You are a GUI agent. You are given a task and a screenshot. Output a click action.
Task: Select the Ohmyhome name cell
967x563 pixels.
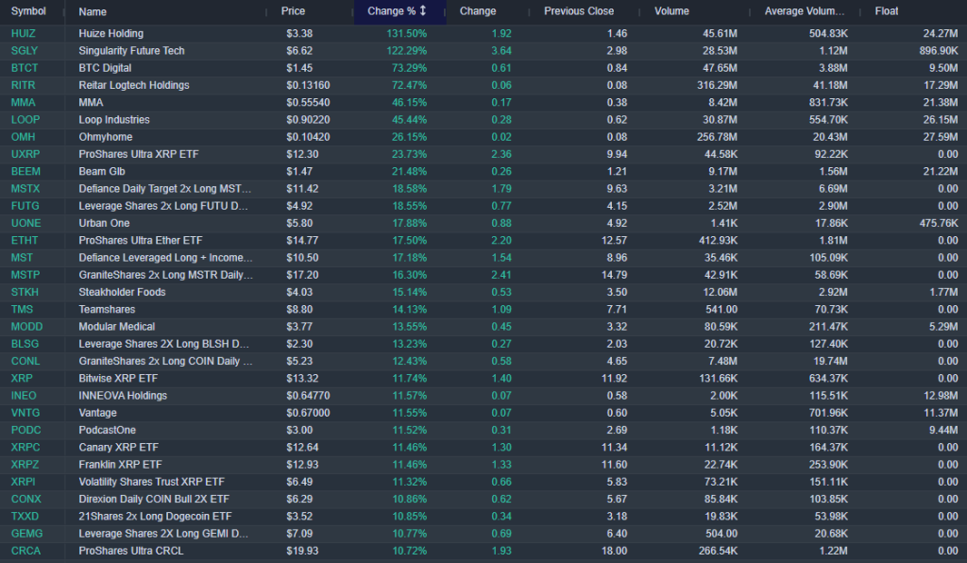click(106, 137)
